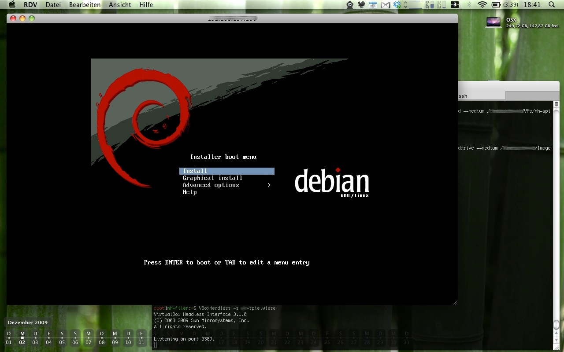Open Spotlight search magnifier
The width and height of the screenshot is (564, 352).
point(552,5)
